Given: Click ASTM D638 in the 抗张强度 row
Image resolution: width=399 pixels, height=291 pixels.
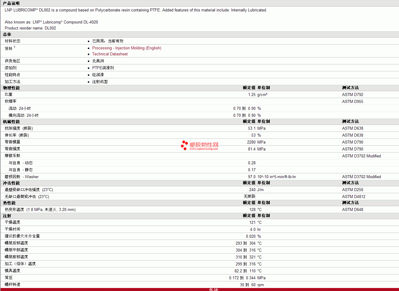Looking at the screenshot, I should [352, 128].
